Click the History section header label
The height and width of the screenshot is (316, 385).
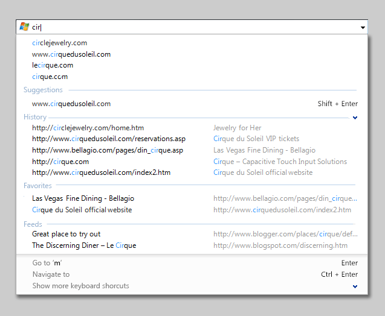(x=35, y=117)
